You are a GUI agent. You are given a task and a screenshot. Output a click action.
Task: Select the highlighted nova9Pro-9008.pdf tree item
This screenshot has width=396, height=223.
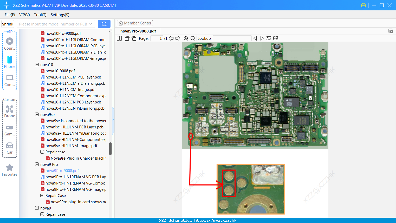60,170
